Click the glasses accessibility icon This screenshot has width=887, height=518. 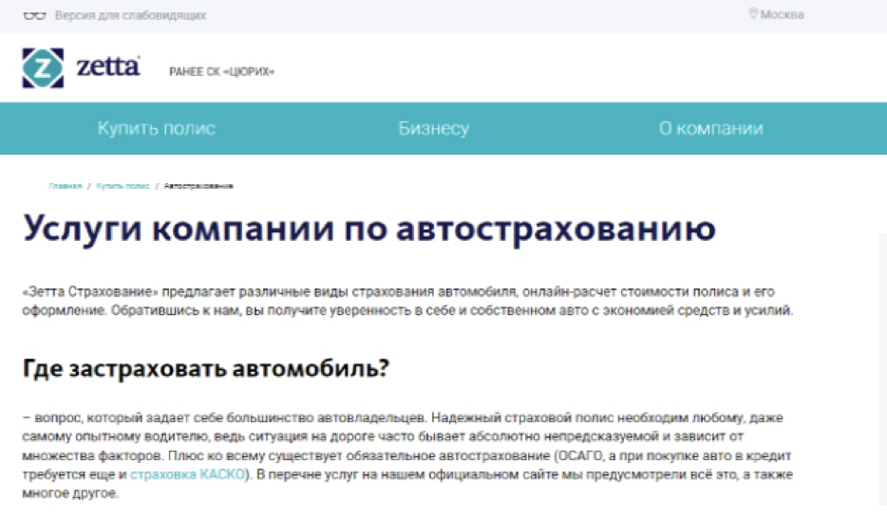[34, 15]
